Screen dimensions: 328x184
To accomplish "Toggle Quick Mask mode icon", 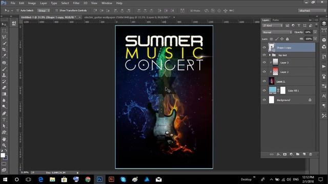I will click(x=4, y=164).
